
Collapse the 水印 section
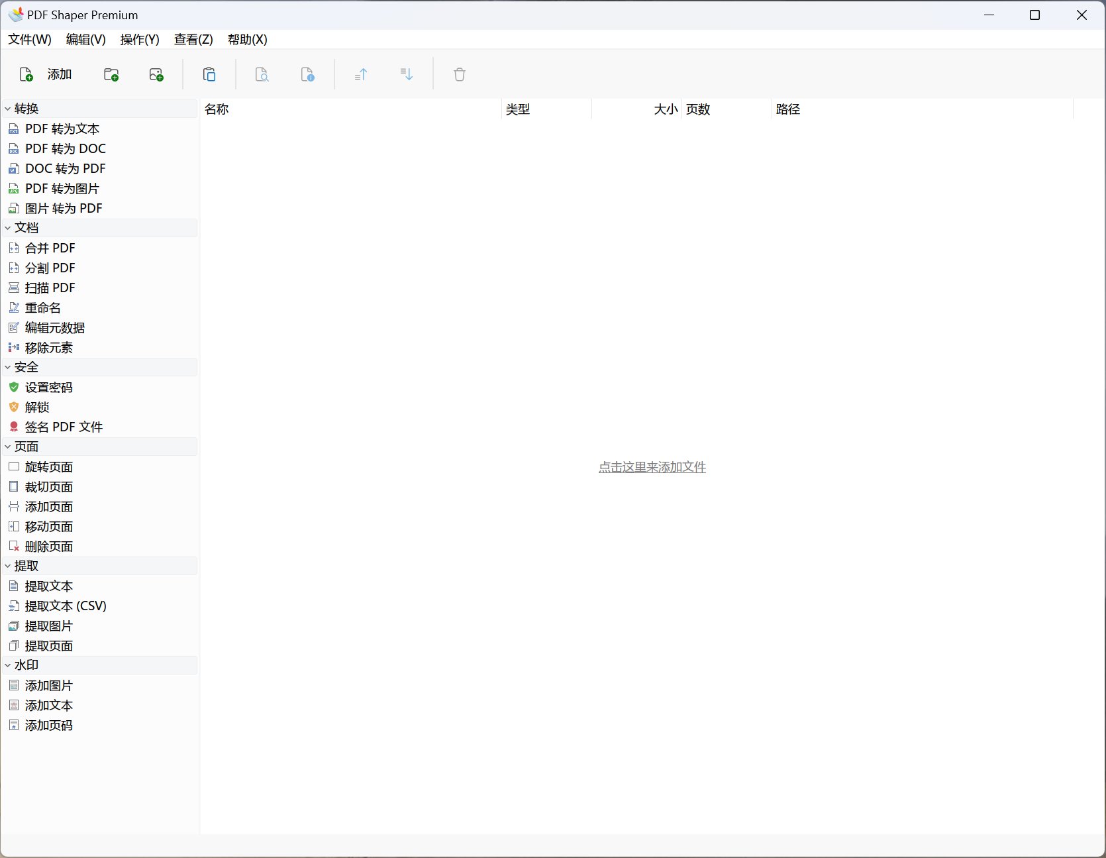click(8, 665)
